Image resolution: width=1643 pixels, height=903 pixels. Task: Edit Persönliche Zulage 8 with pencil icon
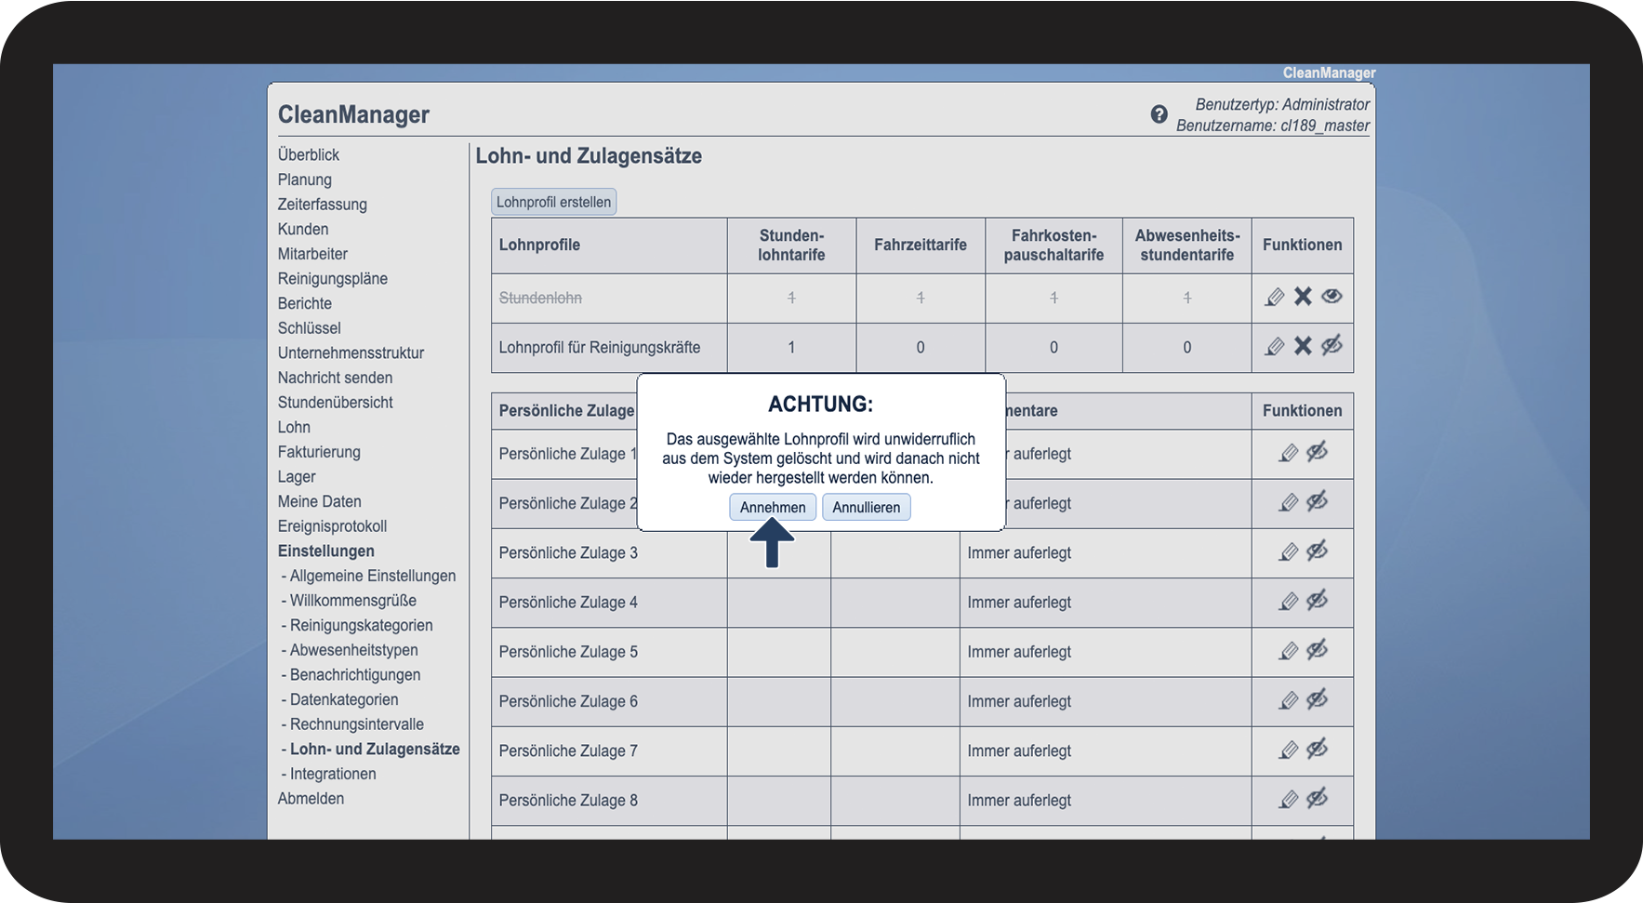[x=1288, y=799]
